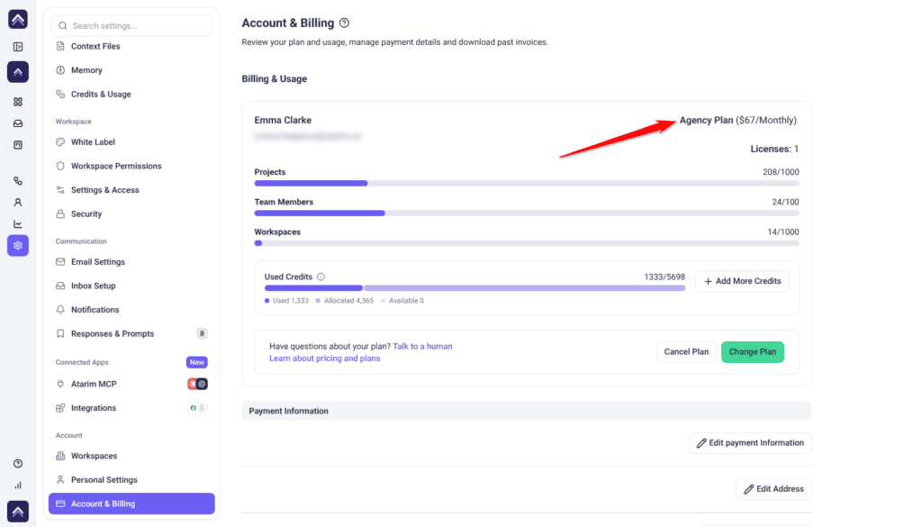This screenshot has height=527, width=922.
Task: Open Inbox Setup
Action: tap(131, 286)
